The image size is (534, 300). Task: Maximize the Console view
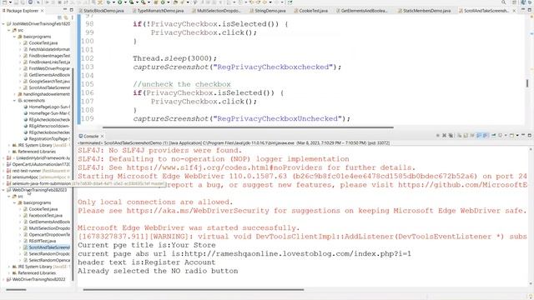click(530, 135)
